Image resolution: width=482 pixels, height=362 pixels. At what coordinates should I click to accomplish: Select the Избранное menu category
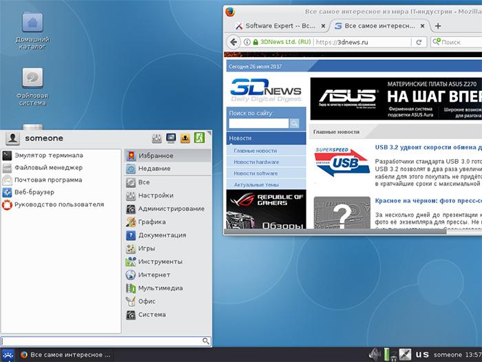(x=168, y=156)
